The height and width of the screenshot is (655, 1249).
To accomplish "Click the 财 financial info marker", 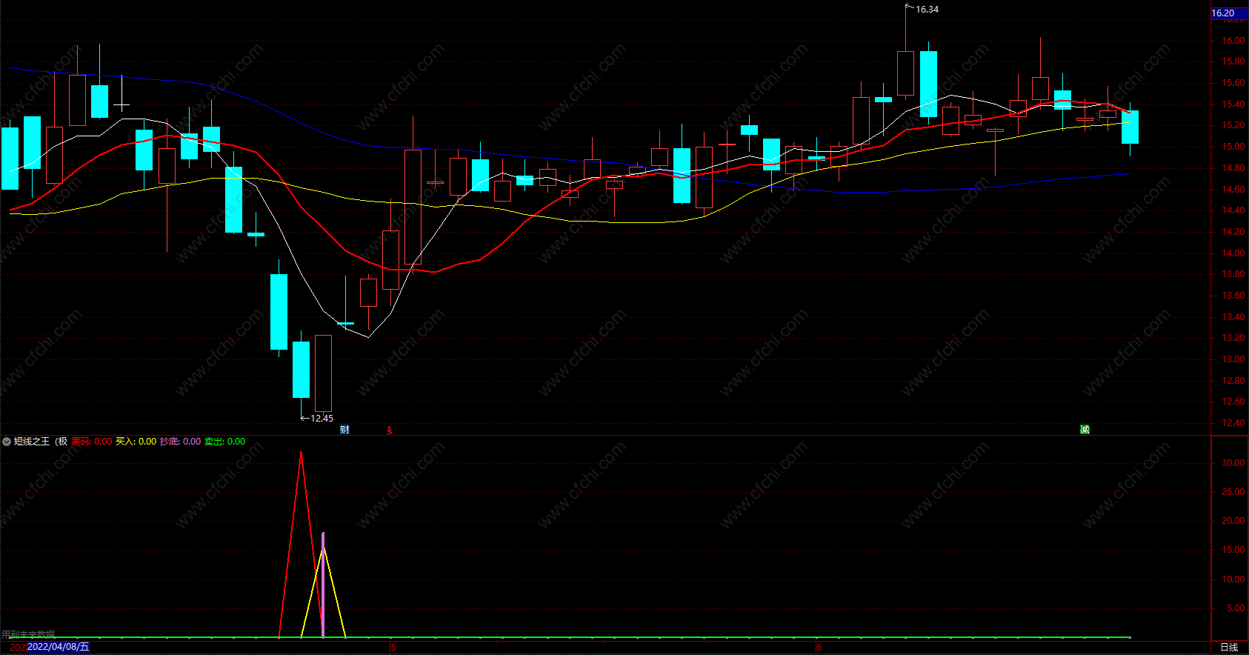I will [x=344, y=430].
